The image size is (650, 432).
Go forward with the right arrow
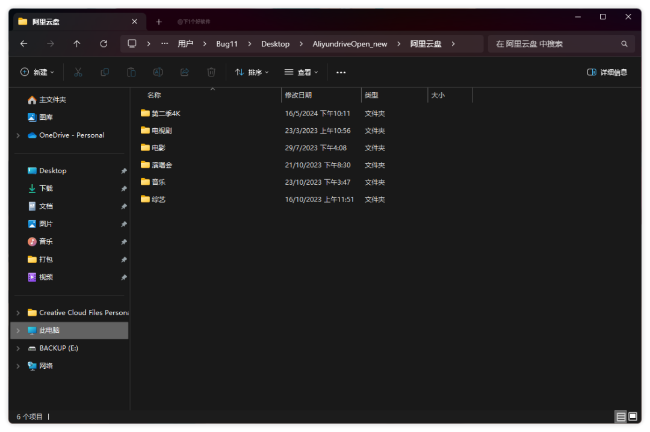click(x=50, y=43)
